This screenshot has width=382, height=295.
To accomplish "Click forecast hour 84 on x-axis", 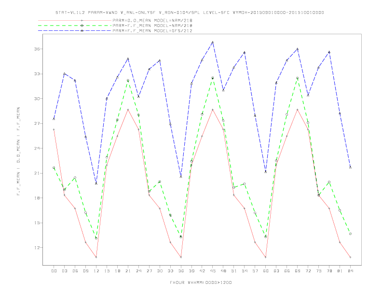I will point(350,271).
